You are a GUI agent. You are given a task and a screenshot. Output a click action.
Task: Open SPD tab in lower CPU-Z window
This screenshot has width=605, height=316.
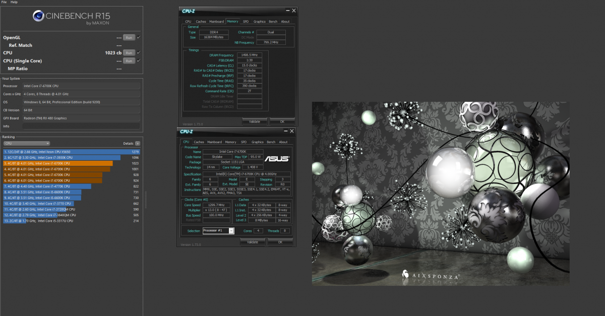pyautogui.click(x=244, y=142)
